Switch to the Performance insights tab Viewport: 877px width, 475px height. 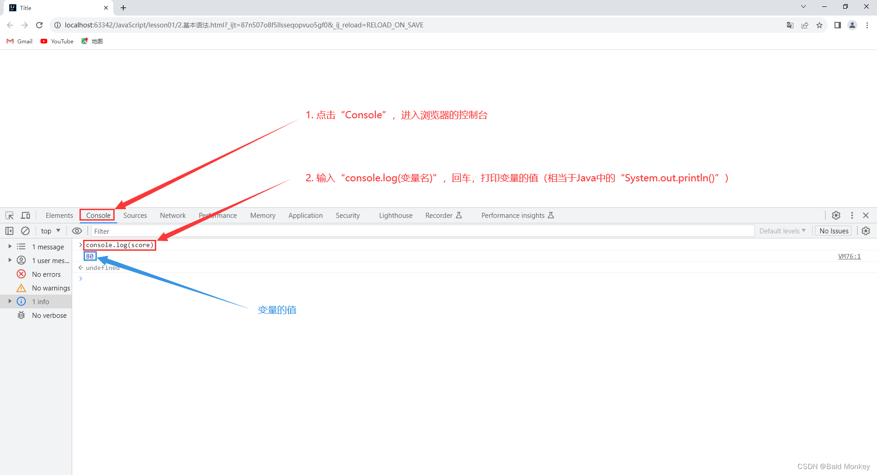tap(518, 215)
